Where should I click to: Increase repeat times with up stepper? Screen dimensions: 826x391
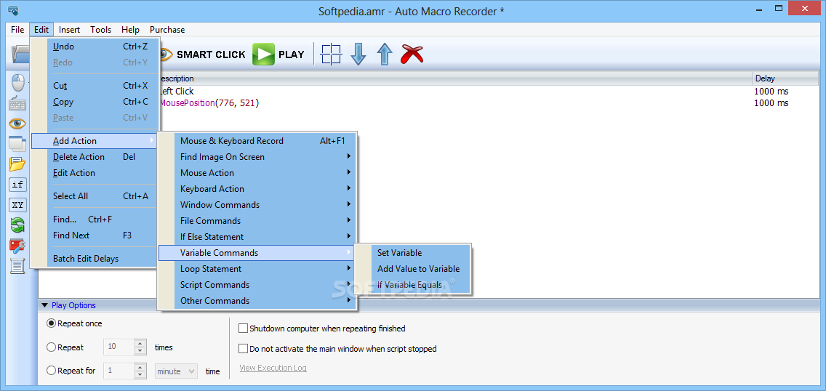(140, 344)
